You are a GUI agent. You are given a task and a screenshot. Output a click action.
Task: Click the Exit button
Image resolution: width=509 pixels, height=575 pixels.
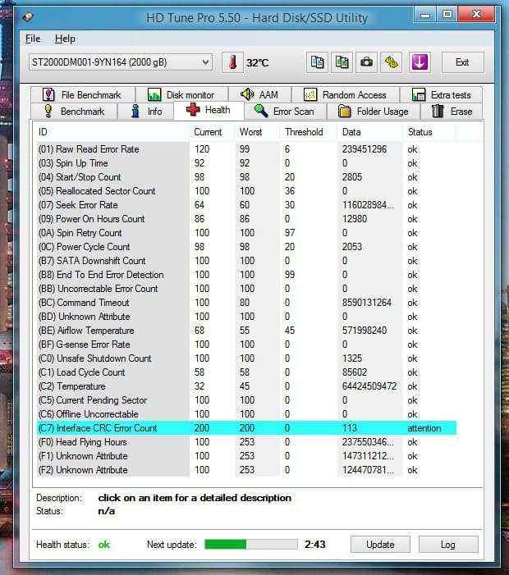tap(462, 62)
